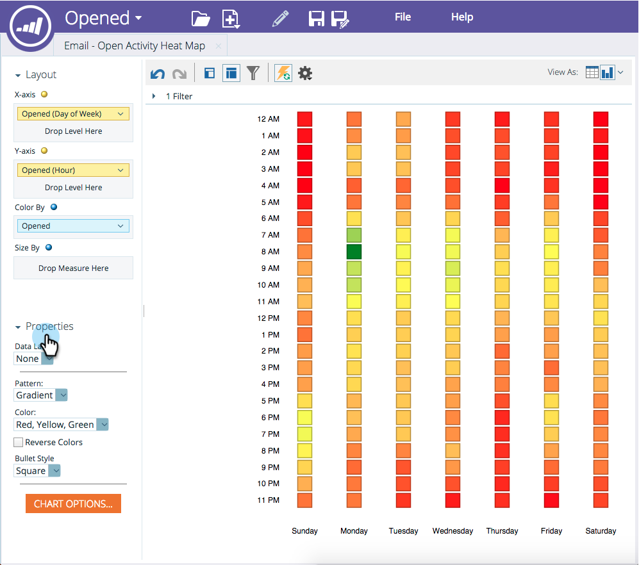Toggle the Auto Refresh lightning icon

pos(283,73)
